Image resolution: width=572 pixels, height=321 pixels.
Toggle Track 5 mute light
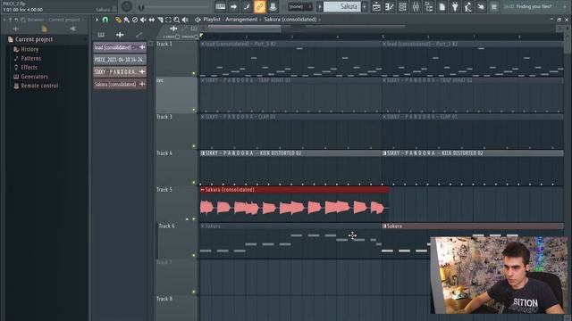tap(194, 218)
